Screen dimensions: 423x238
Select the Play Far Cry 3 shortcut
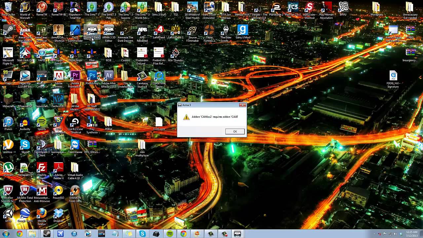coord(293,9)
